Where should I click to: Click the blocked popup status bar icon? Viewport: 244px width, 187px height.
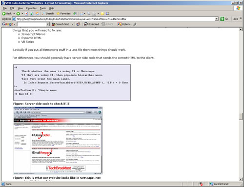coord(201,184)
